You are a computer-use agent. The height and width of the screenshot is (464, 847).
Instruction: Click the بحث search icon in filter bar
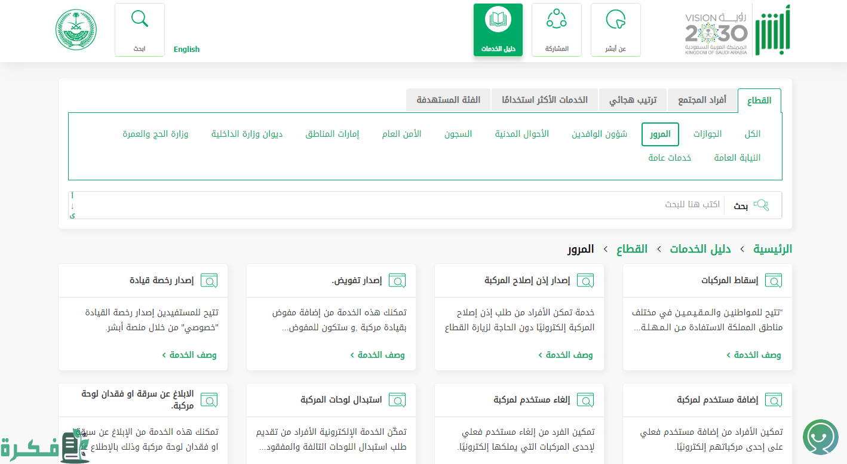761,205
